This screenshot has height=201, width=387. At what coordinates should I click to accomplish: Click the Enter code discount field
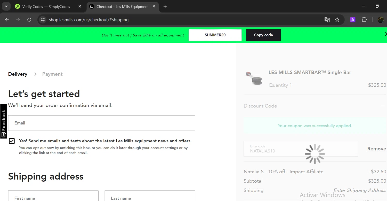(x=301, y=149)
